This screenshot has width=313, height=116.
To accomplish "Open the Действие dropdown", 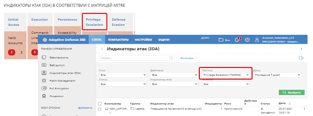I will pos(174,75).
